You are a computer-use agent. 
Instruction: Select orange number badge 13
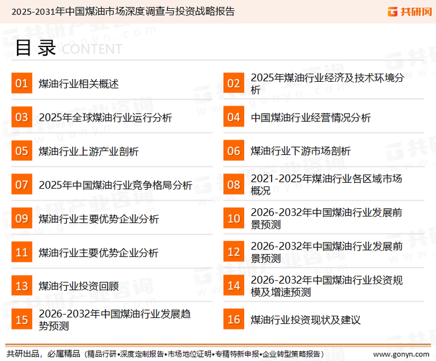click(22, 286)
